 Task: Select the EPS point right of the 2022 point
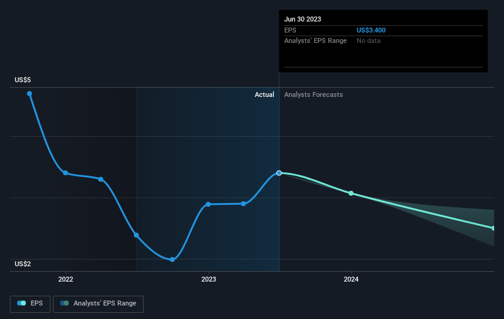(x=101, y=179)
